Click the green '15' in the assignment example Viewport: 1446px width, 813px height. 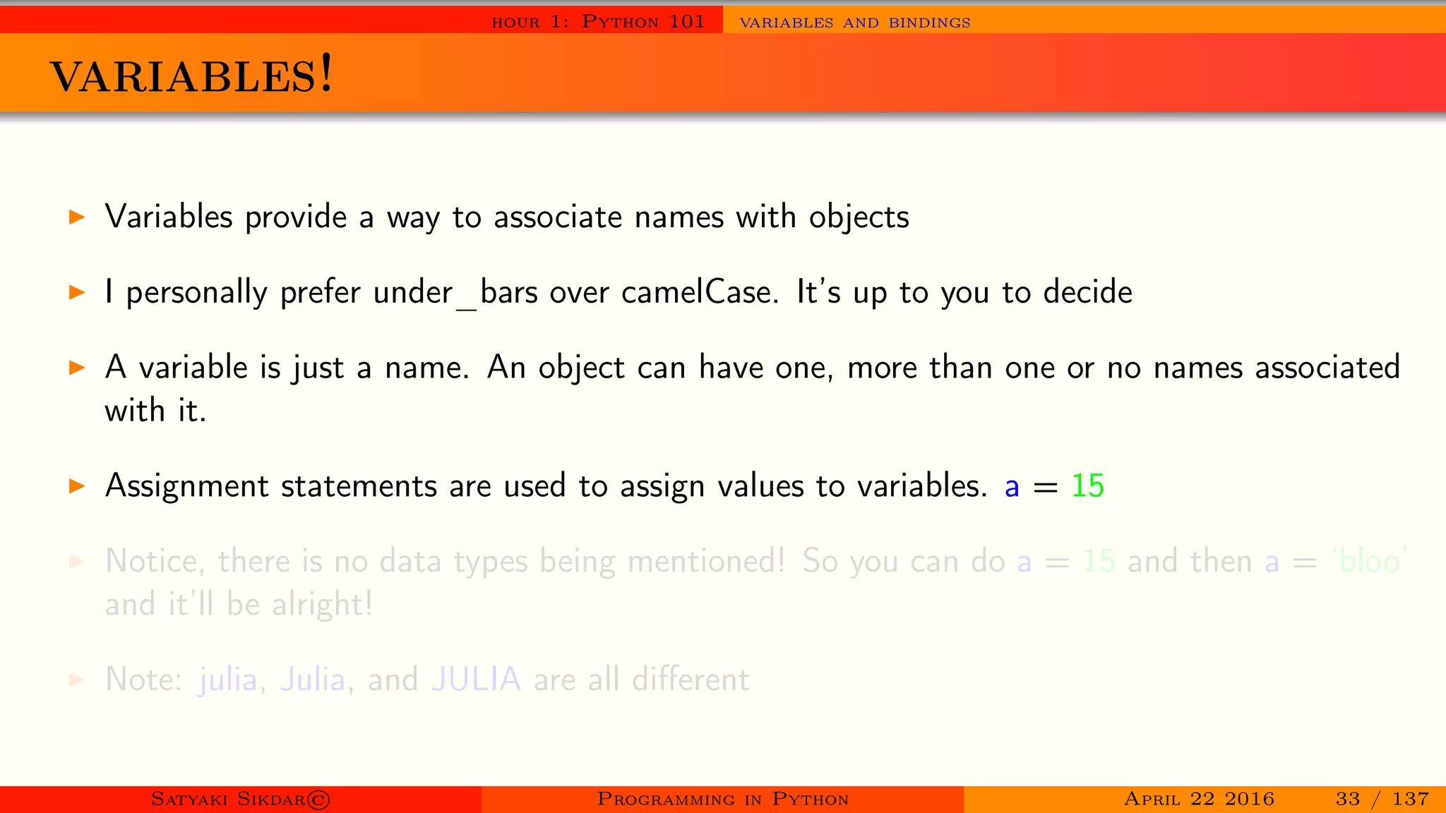click(x=1087, y=486)
